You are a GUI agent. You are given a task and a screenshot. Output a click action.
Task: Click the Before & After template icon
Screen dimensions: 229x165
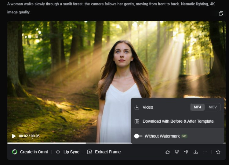137,121
